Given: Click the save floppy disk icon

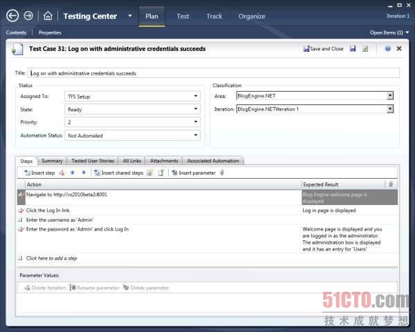Looking at the screenshot, I should point(353,48).
